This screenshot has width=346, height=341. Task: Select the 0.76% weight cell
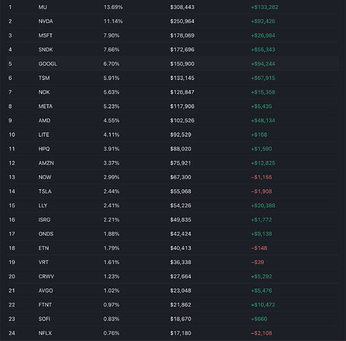coord(111,333)
